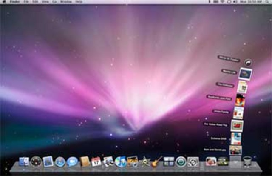Open the Wi-Fi status menu

222,2
